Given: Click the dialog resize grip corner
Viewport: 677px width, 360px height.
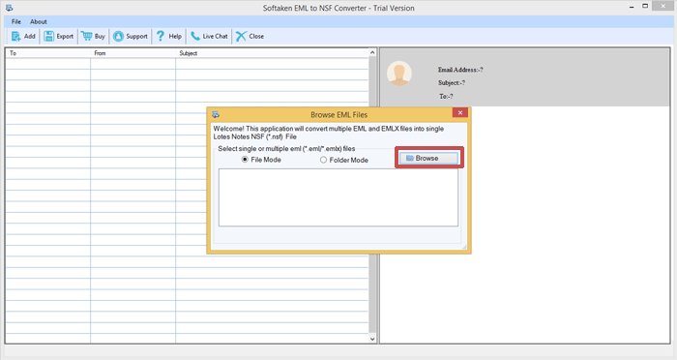Looking at the screenshot, I should (x=464, y=247).
